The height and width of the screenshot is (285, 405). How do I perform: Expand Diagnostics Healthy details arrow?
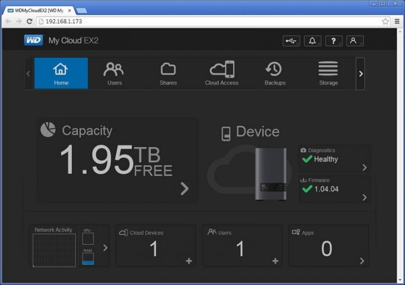click(364, 168)
